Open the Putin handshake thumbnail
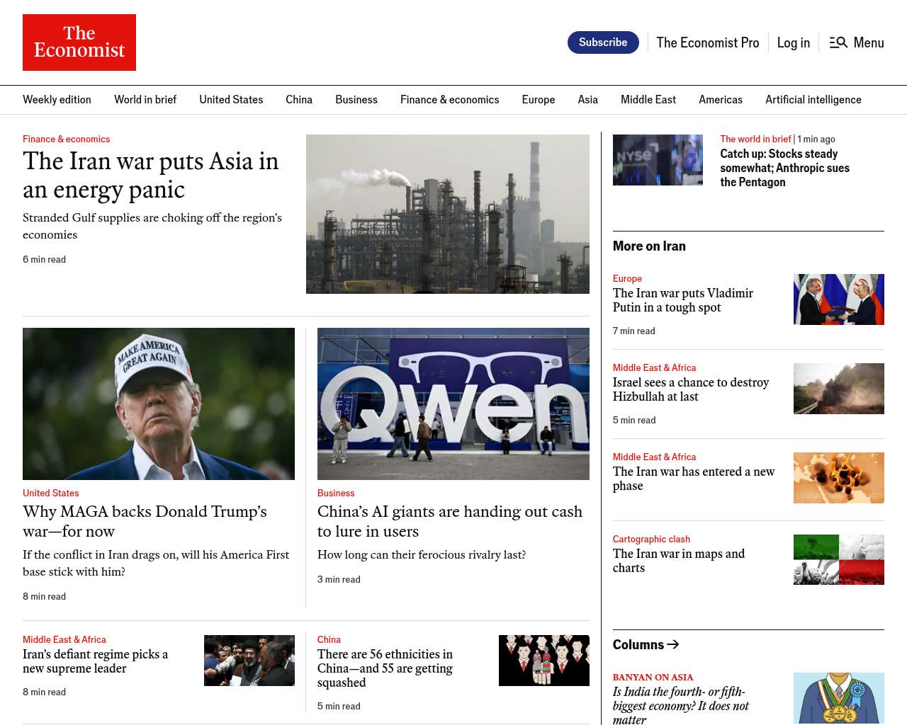This screenshot has height=725, width=907. pyautogui.click(x=838, y=299)
